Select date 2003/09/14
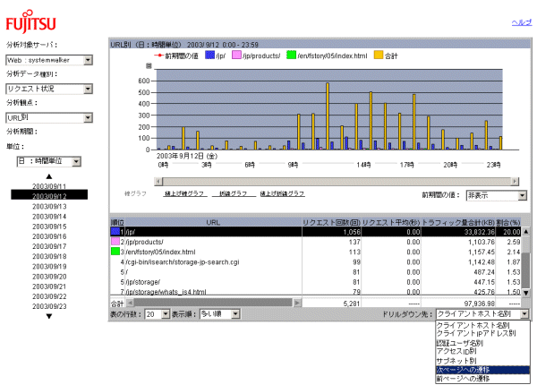Viewport: 537px width, 385px height. pyautogui.click(x=49, y=217)
